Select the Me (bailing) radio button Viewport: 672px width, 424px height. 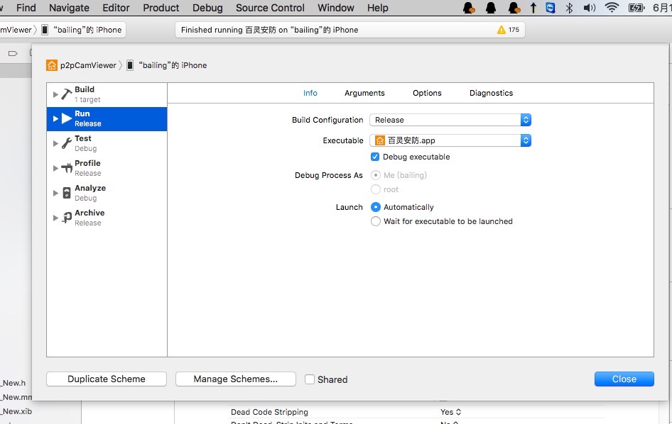pos(376,175)
